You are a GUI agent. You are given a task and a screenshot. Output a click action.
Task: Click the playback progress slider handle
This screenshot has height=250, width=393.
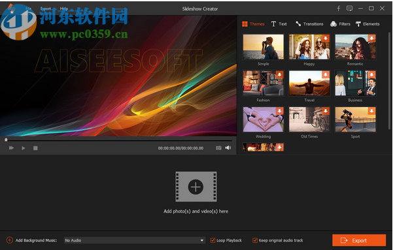tap(6, 140)
